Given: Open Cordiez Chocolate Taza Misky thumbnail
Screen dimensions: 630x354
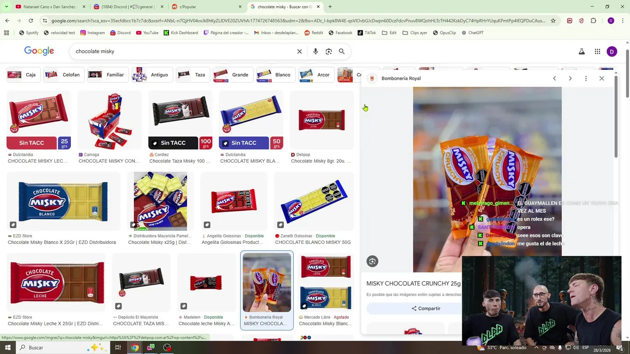Looking at the screenshot, I should [180, 120].
